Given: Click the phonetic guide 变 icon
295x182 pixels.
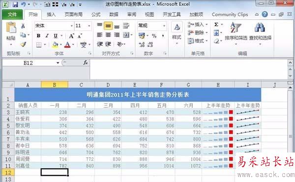Looking at the screenshot, I should (x=84, y=45).
